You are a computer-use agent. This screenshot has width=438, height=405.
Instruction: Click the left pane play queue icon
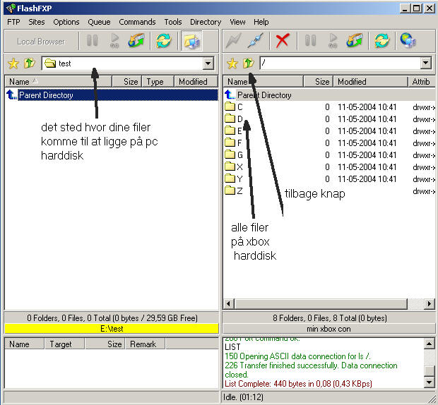[114, 41]
